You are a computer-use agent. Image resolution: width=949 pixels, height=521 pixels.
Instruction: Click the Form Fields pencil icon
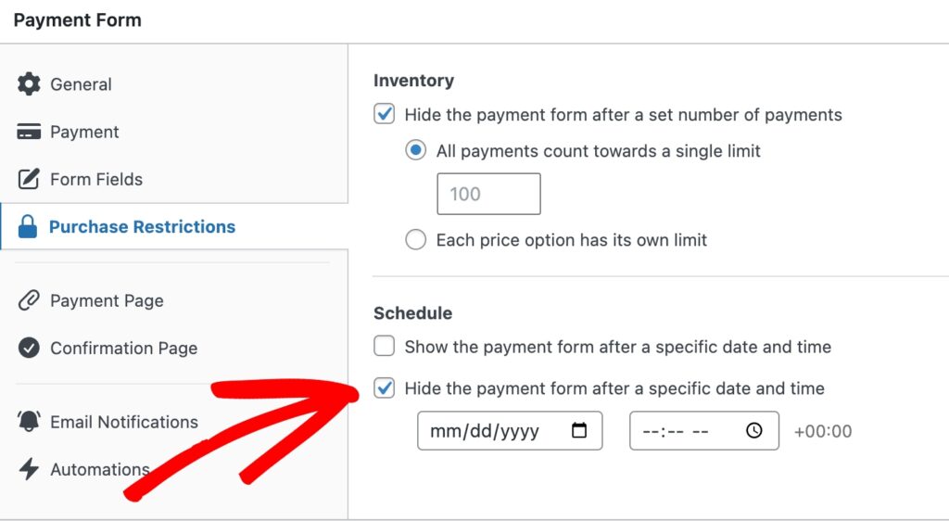pos(29,179)
